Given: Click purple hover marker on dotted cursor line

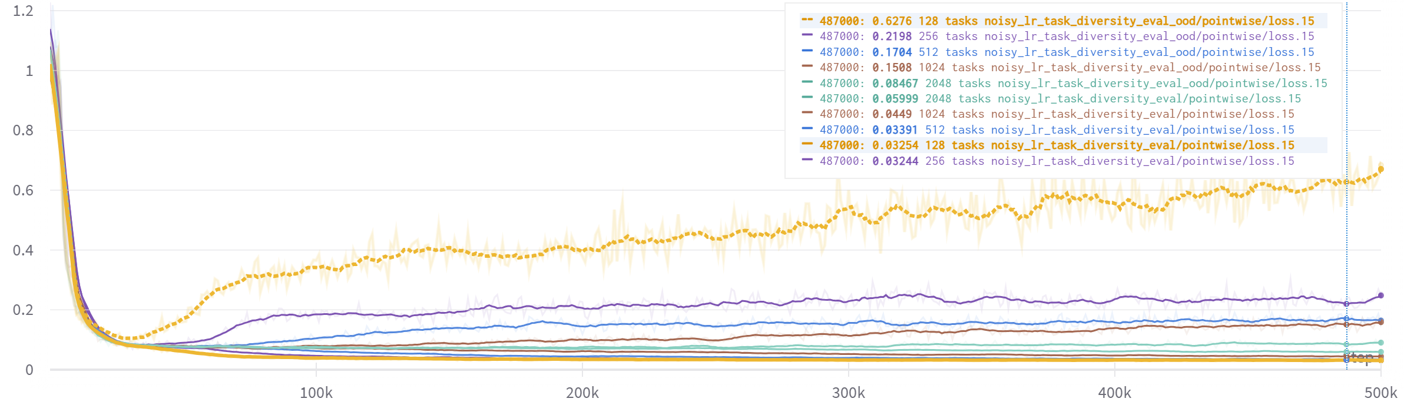Looking at the screenshot, I should coord(1346,304).
